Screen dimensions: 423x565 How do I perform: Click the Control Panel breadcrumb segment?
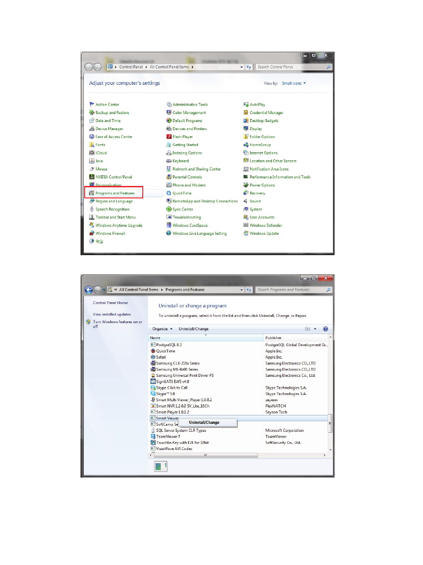pos(131,67)
